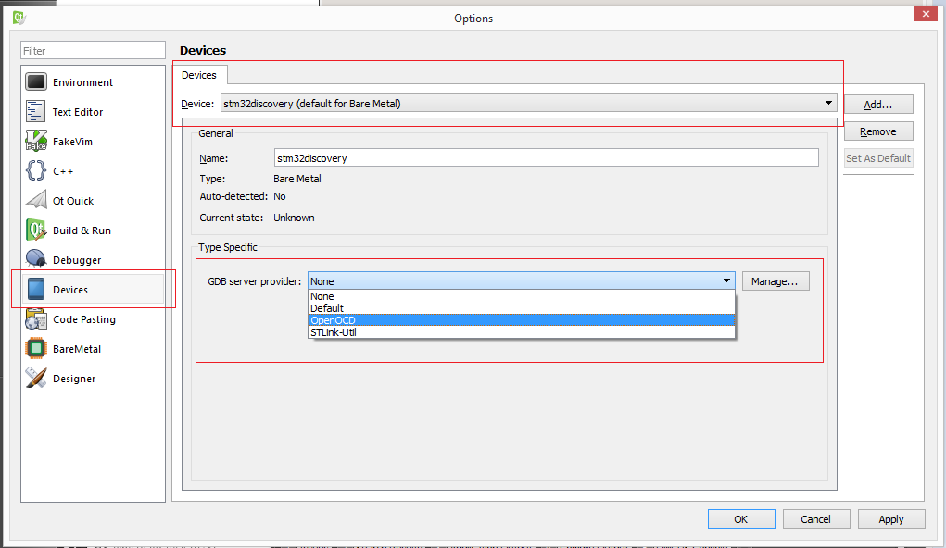Select the Qt Quick paper-plane icon
The width and height of the screenshot is (946, 548).
[35, 200]
